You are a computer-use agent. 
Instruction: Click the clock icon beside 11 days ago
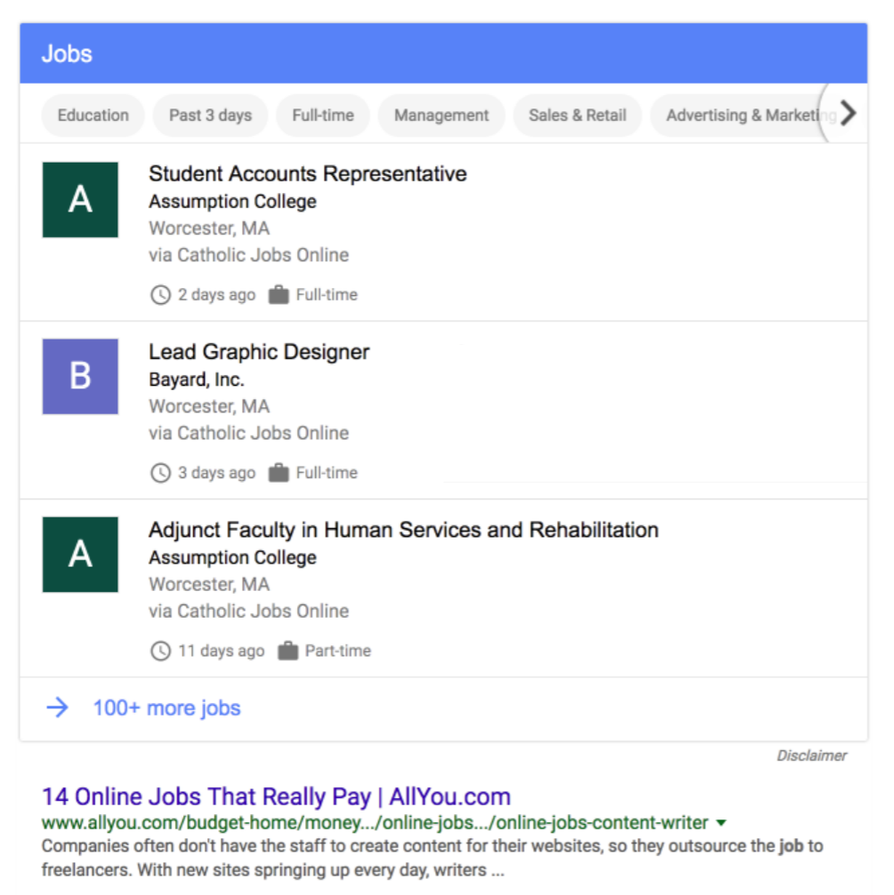160,651
